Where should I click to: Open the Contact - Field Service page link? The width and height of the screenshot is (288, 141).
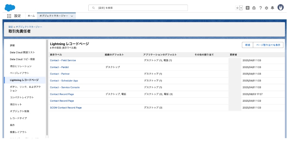click(x=63, y=60)
